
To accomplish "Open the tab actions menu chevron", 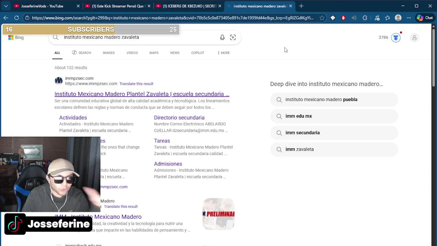I will (x=6, y=6).
